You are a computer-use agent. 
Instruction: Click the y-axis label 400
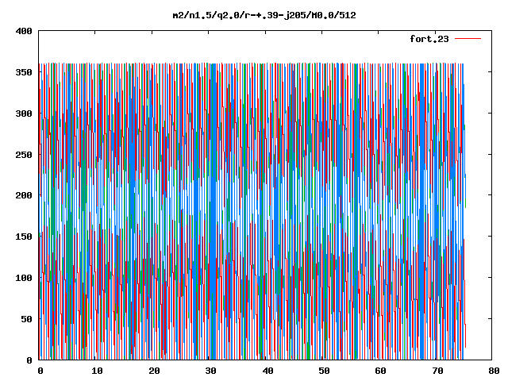[x=24, y=31]
